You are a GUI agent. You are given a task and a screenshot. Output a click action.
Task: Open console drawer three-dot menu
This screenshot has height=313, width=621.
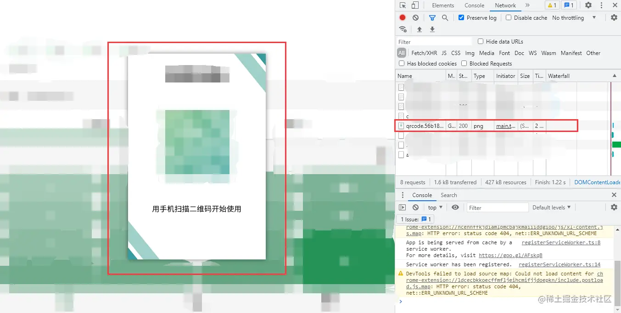[x=403, y=195]
